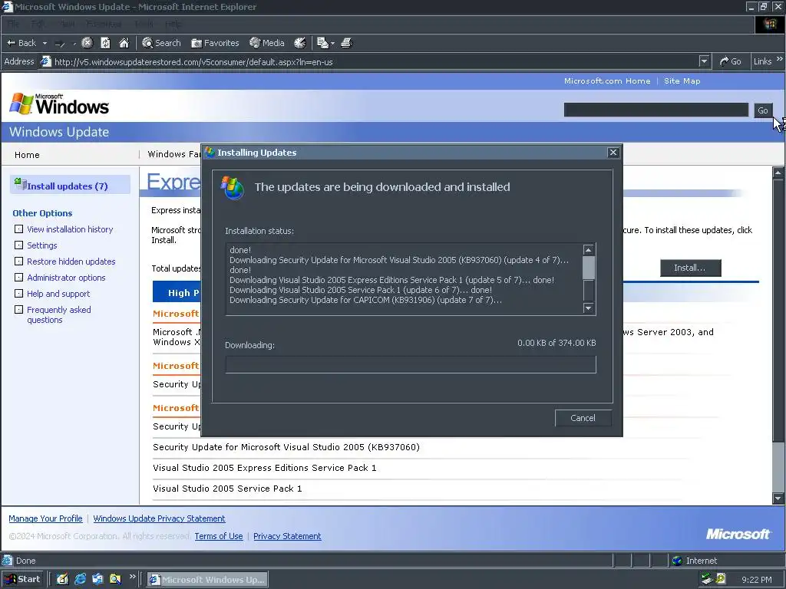Click the page icon in Address bar
The image size is (786, 589).
click(x=45, y=61)
